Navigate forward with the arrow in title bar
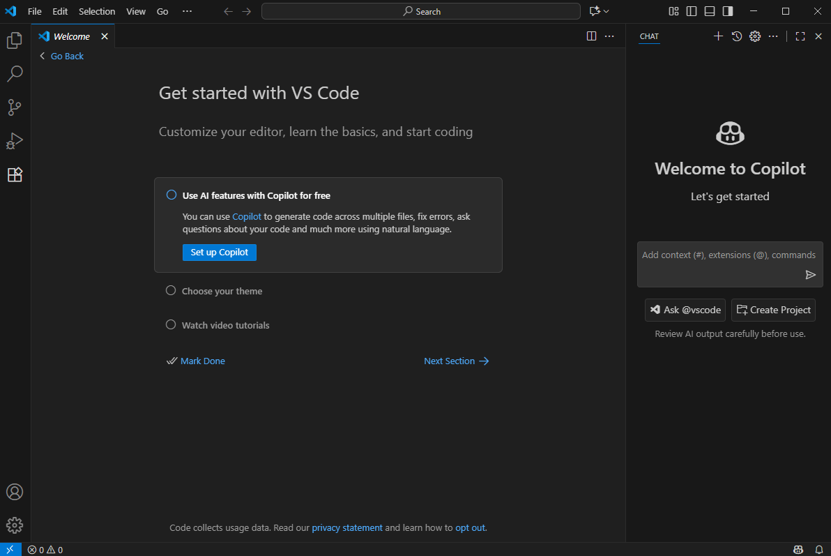 (x=246, y=11)
